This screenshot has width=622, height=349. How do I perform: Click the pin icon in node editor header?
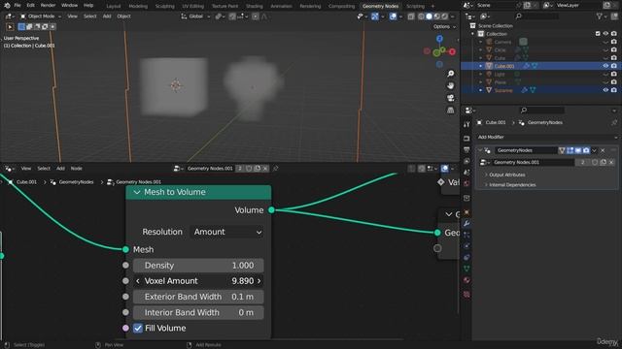point(276,168)
